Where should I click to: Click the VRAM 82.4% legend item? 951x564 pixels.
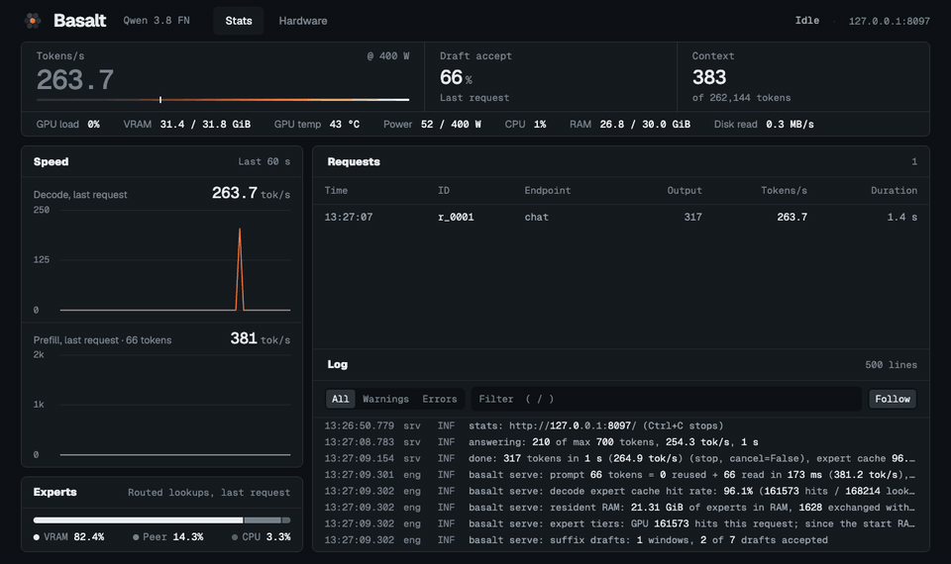(x=68, y=536)
